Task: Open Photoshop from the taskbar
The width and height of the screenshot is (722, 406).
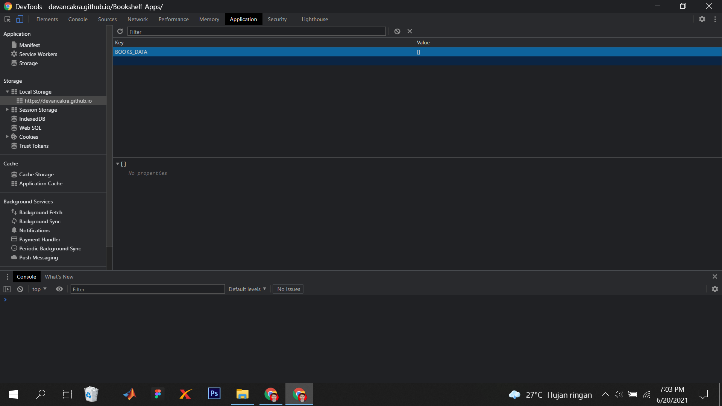Action: pos(214,394)
